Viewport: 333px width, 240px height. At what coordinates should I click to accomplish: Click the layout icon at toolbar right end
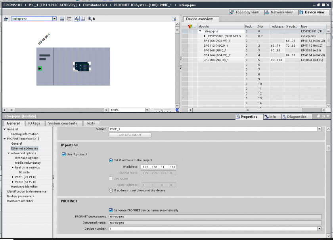click(174, 19)
